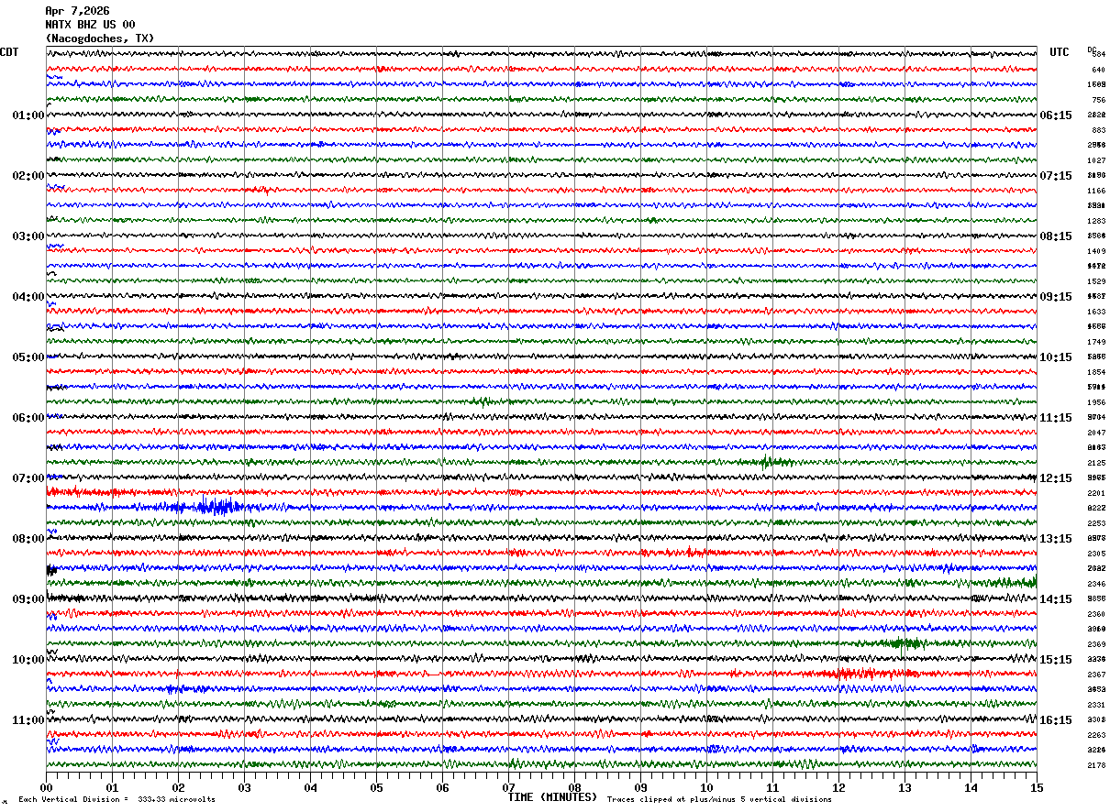Pick minute tick label 14 on time axis
This screenshot has width=1110, height=812.
click(971, 787)
